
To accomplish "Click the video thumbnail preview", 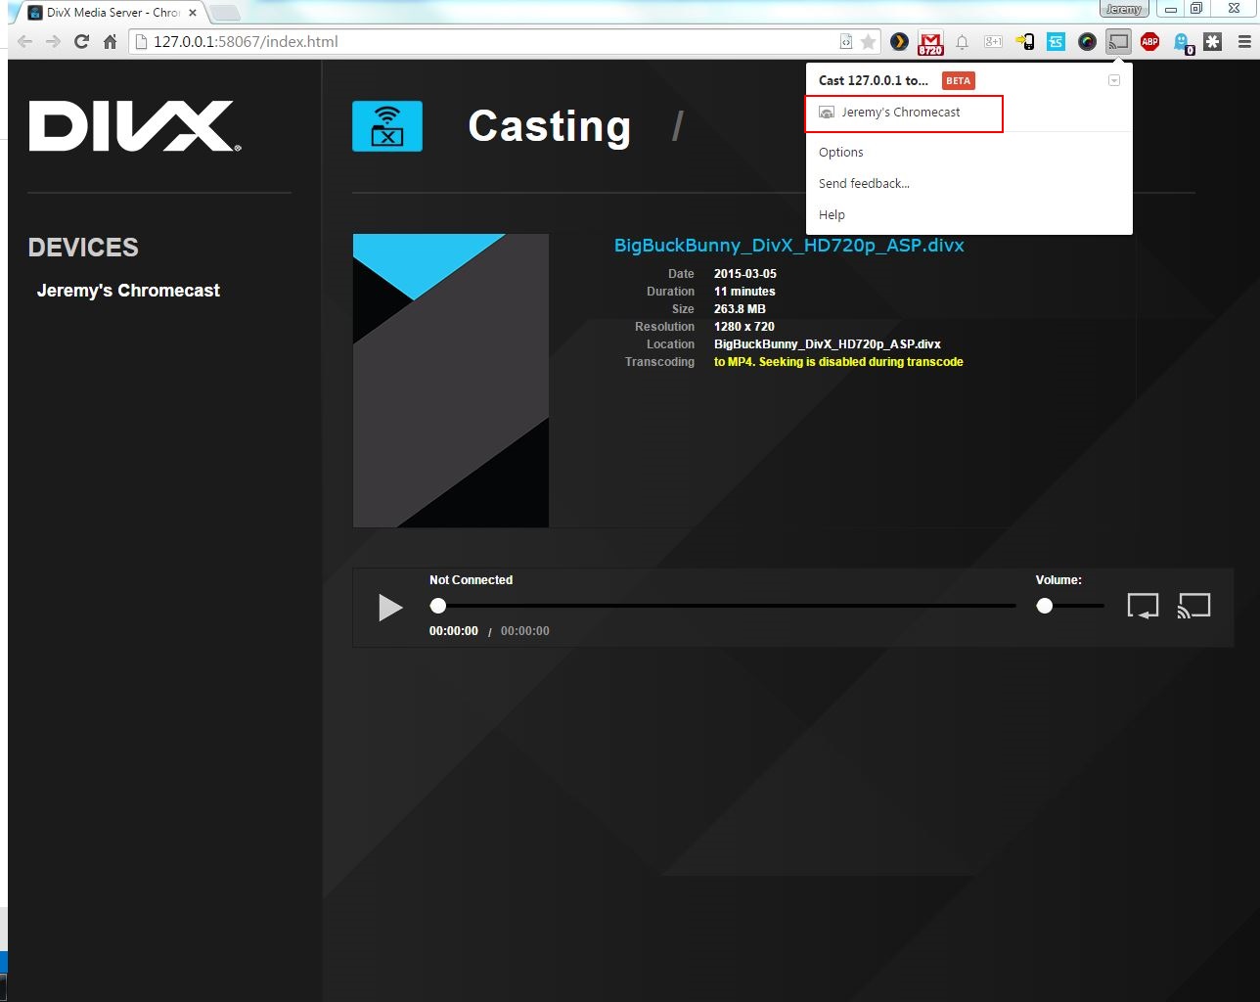I will point(450,380).
